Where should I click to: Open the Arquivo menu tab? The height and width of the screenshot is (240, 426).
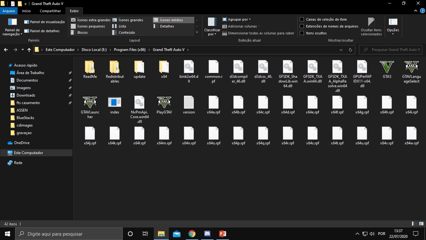pos(9,11)
